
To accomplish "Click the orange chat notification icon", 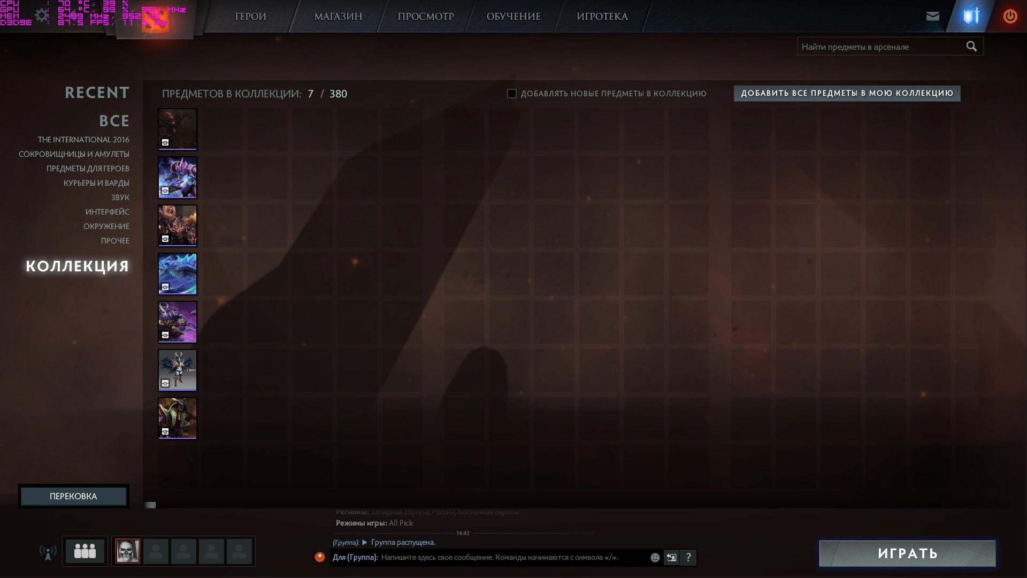I will (x=320, y=557).
